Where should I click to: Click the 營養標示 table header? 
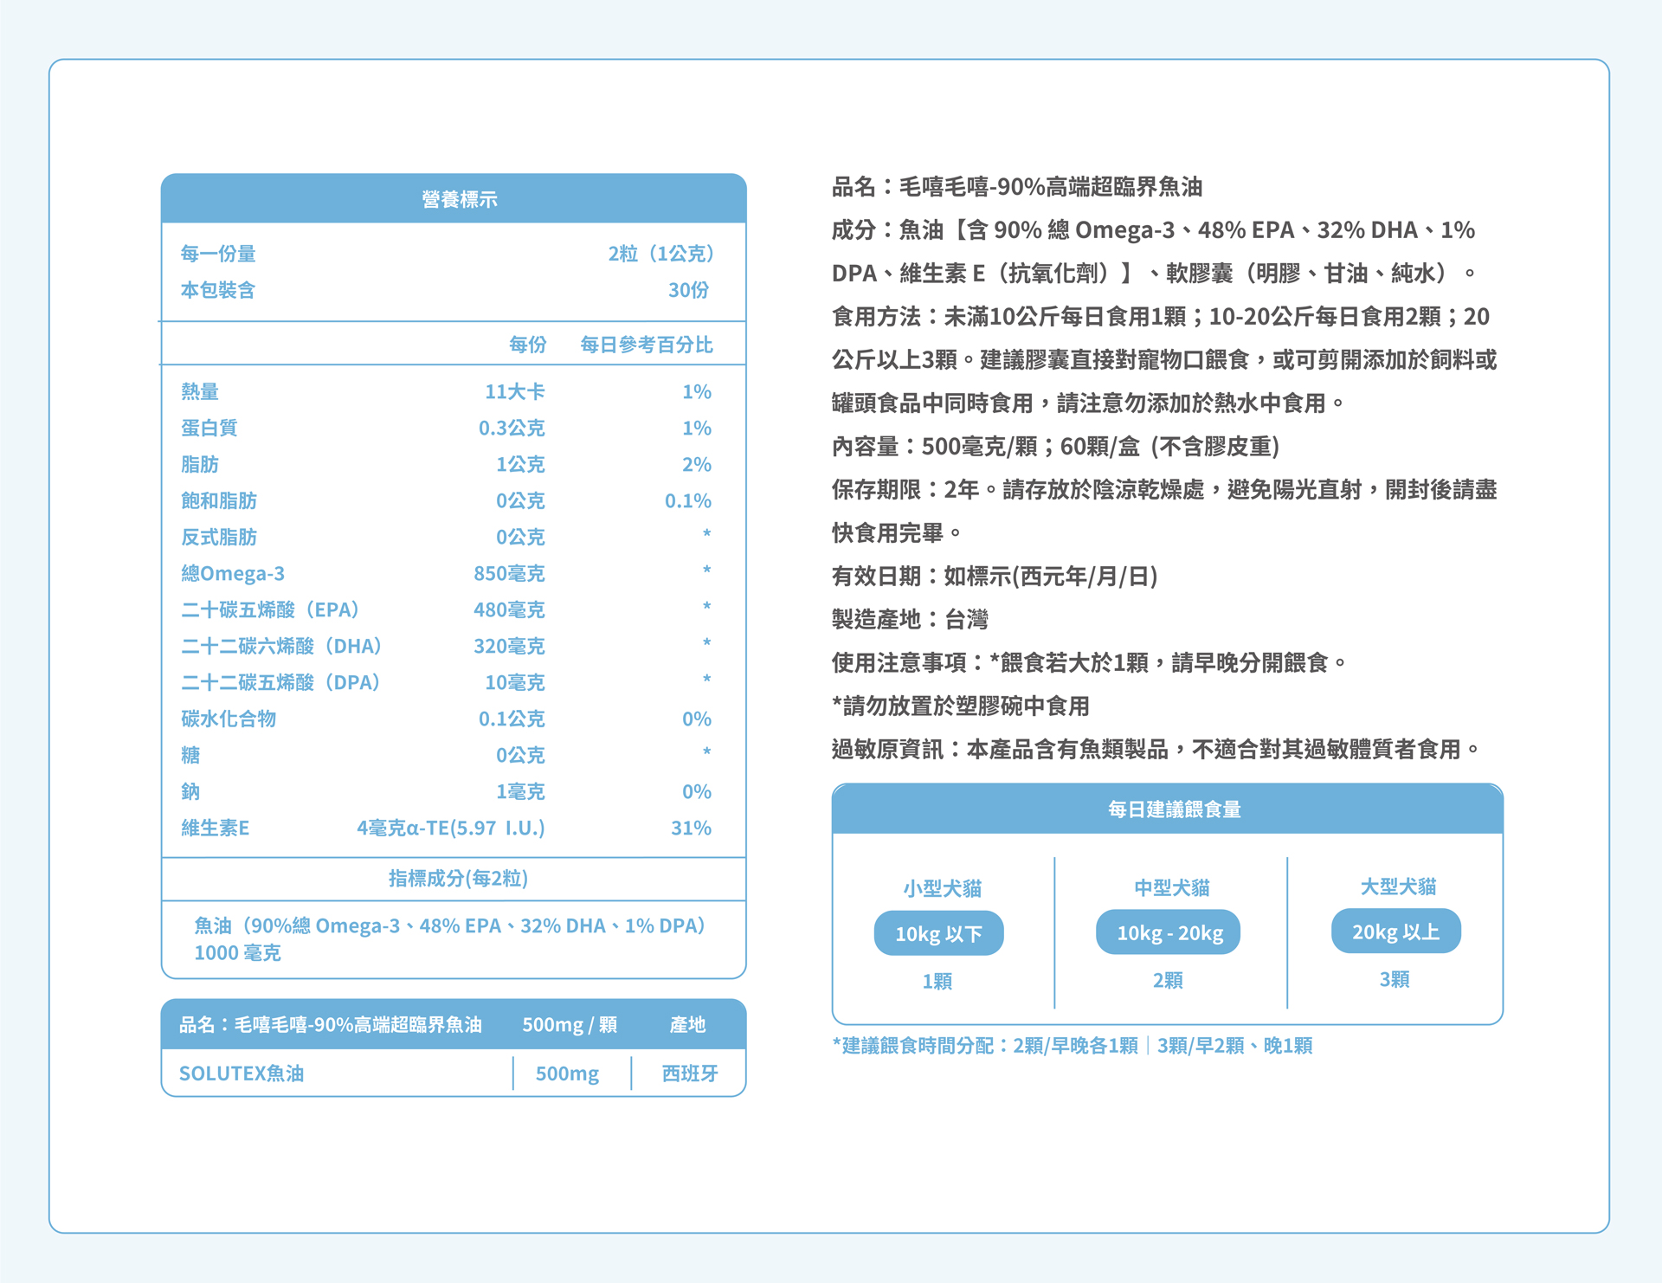[454, 199]
